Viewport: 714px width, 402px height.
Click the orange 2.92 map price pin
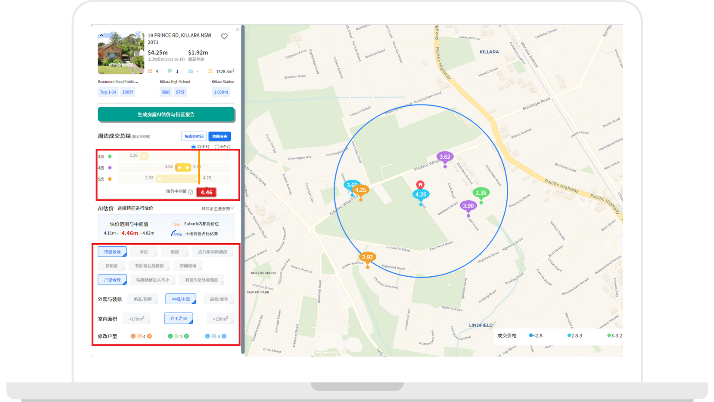pos(367,258)
